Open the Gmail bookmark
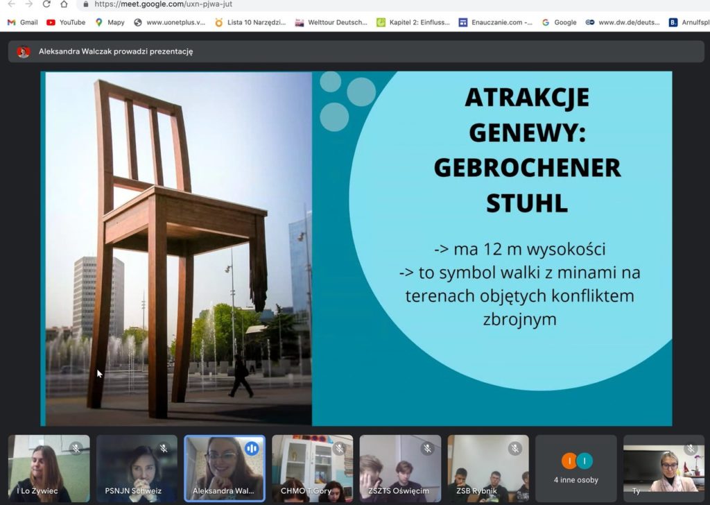Image resolution: width=710 pixels, height=505 pixels. (23, 22)
